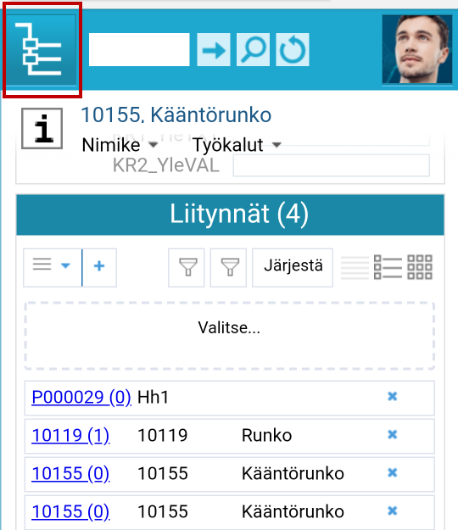Screen dimensions: 458x530
Task: Click the Järjestä button
Action: click(293, 268)
